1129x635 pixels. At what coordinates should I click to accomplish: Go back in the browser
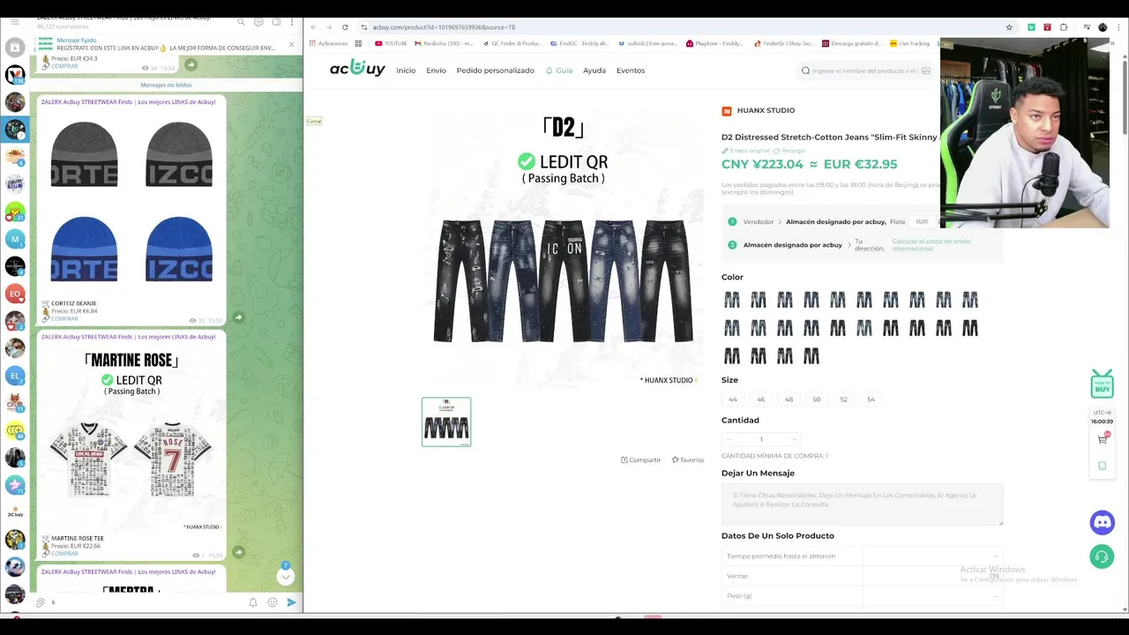[312, 27]
